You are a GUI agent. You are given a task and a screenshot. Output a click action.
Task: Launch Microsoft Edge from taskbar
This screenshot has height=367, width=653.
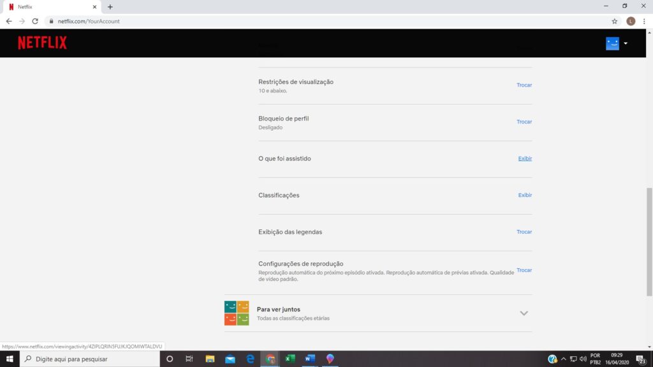coord(250,359)
